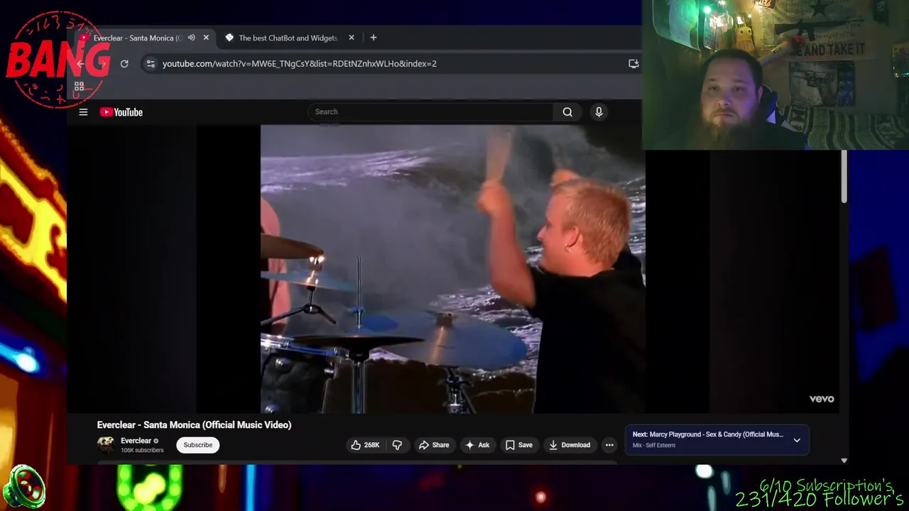
Task: Click the Mix - Self Esteem label
Action: pos(654,446)
